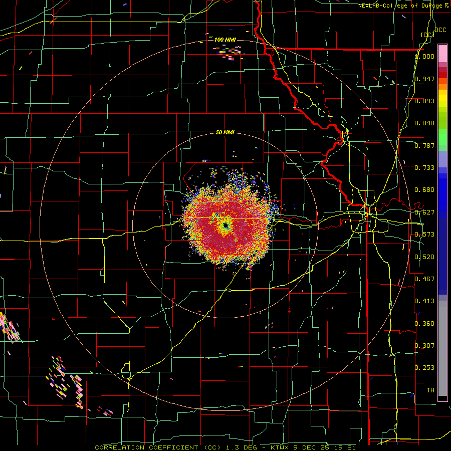Click the KTWX 9 DEC 25 19:51 timestamp
This screenshot has width=451, height=451.
313,447
